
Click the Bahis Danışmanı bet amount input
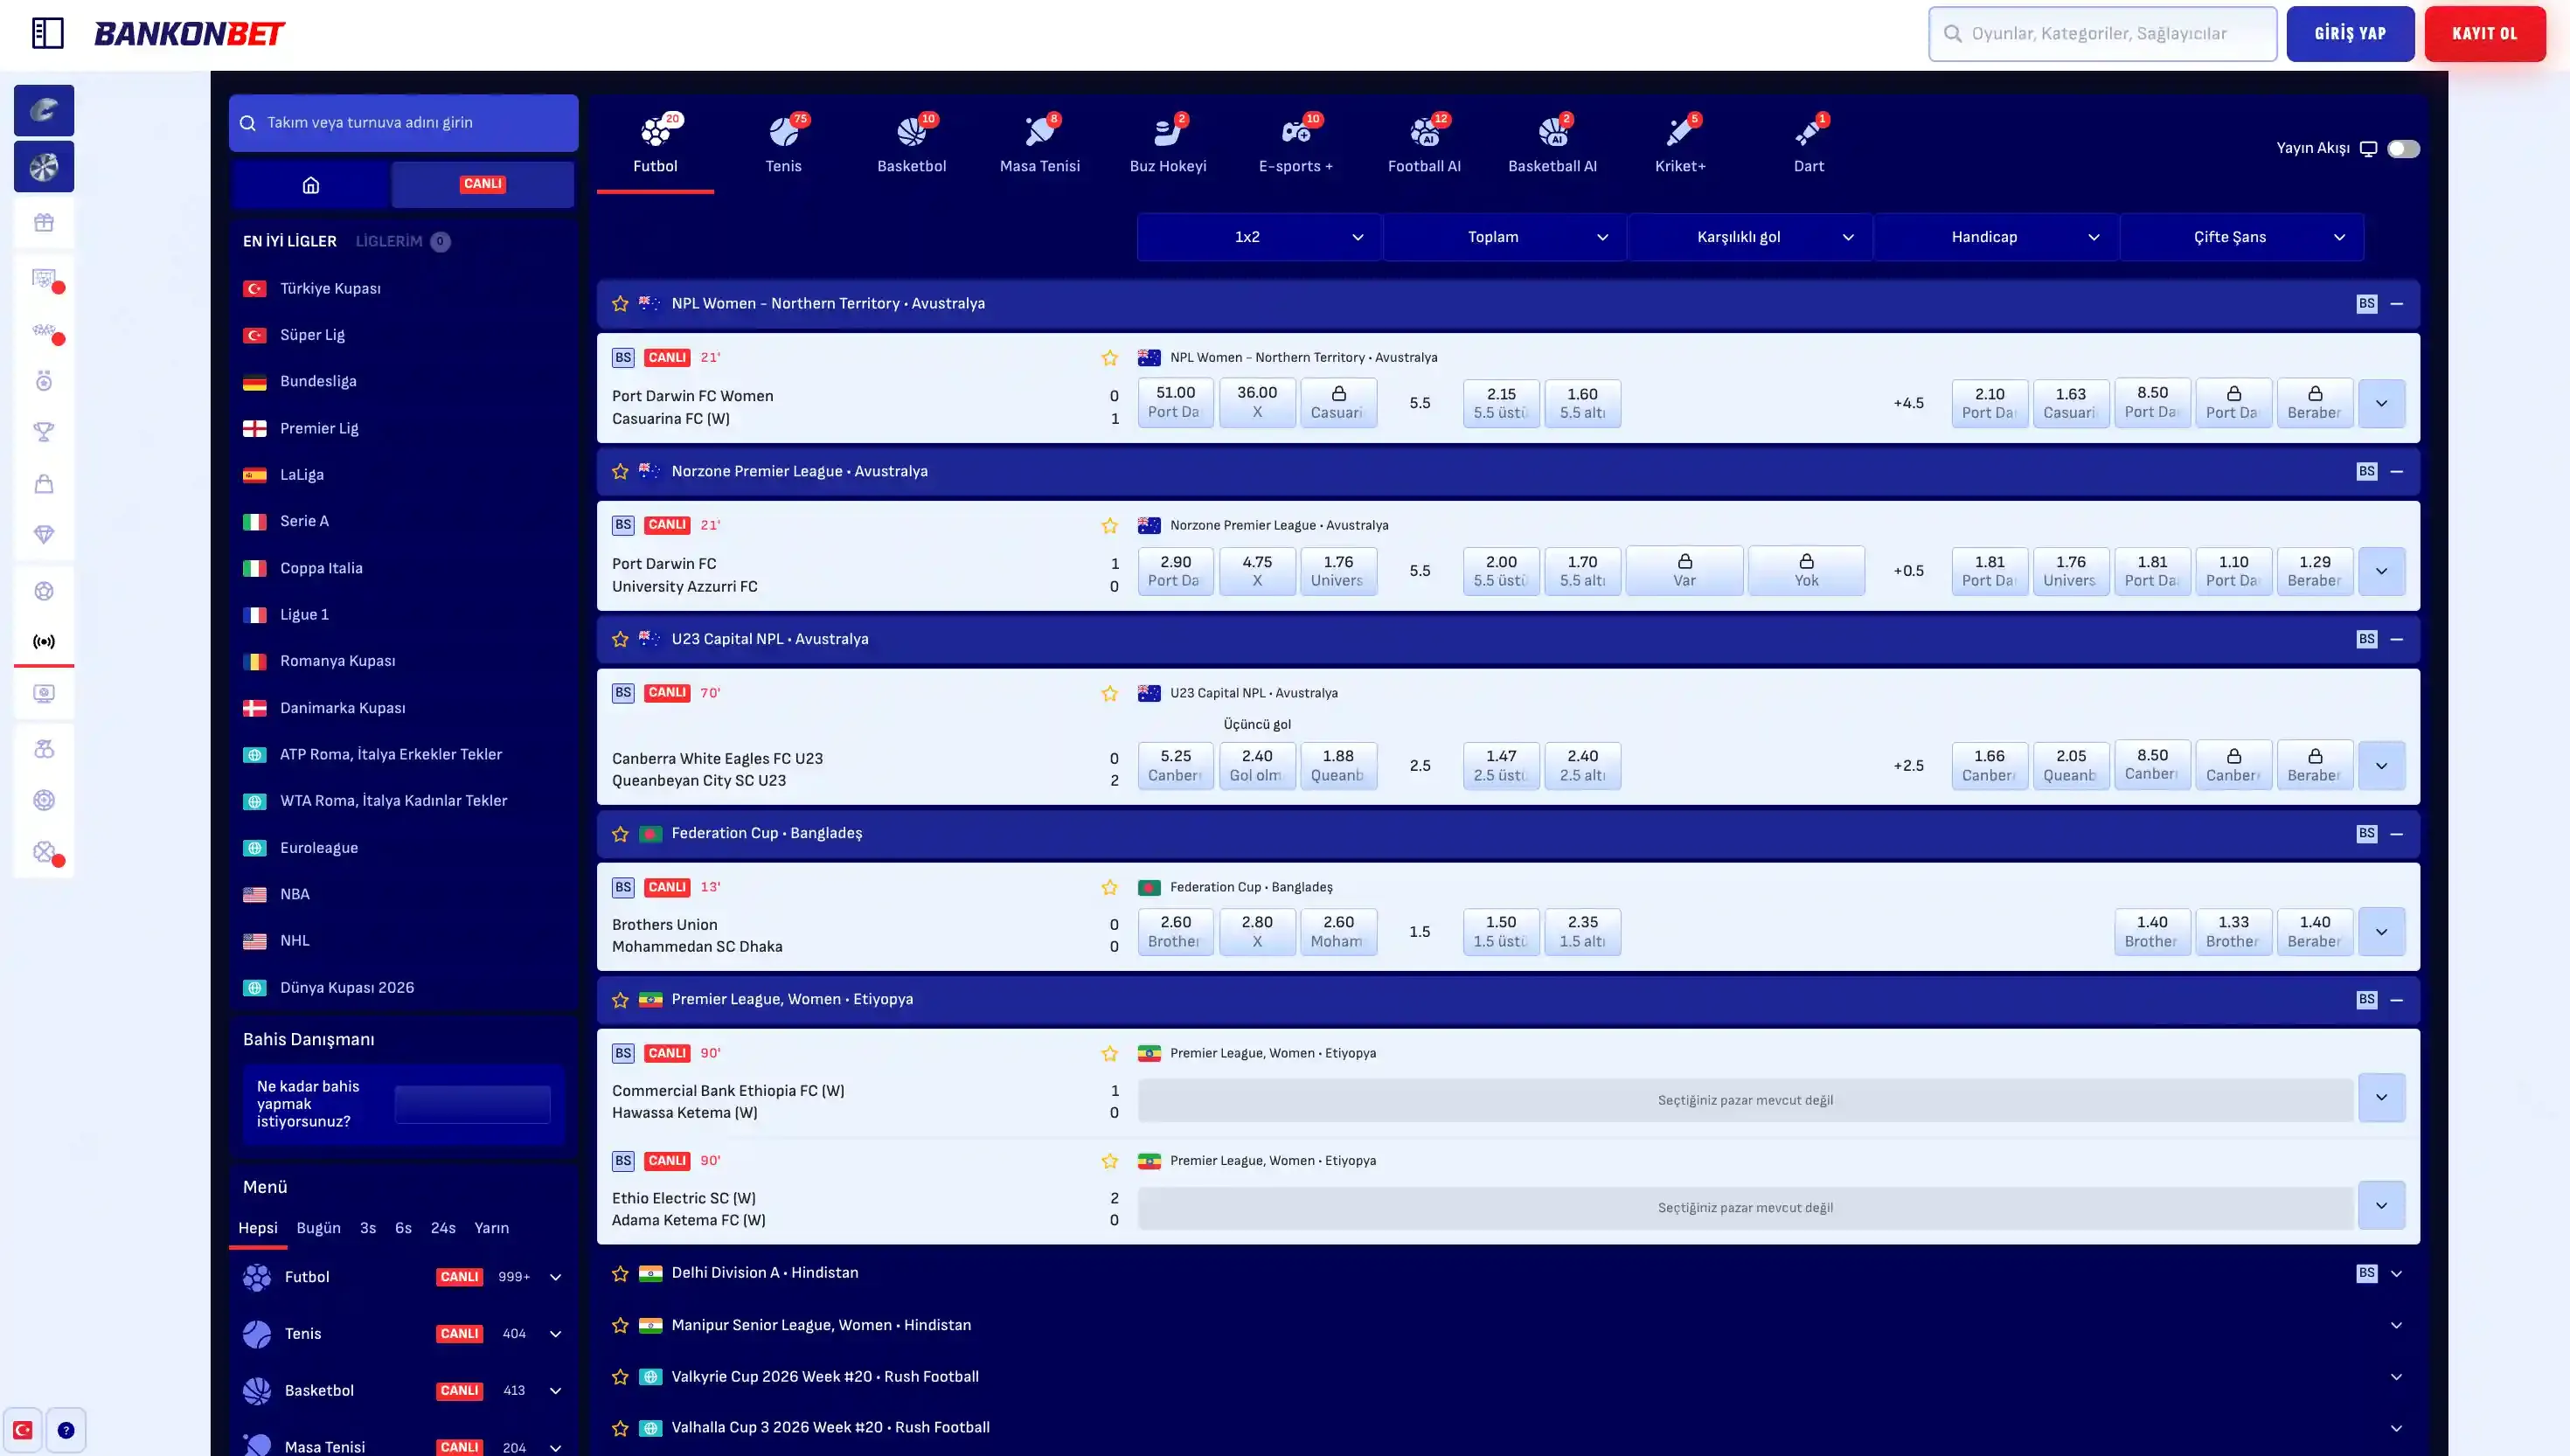[472, 1104]
